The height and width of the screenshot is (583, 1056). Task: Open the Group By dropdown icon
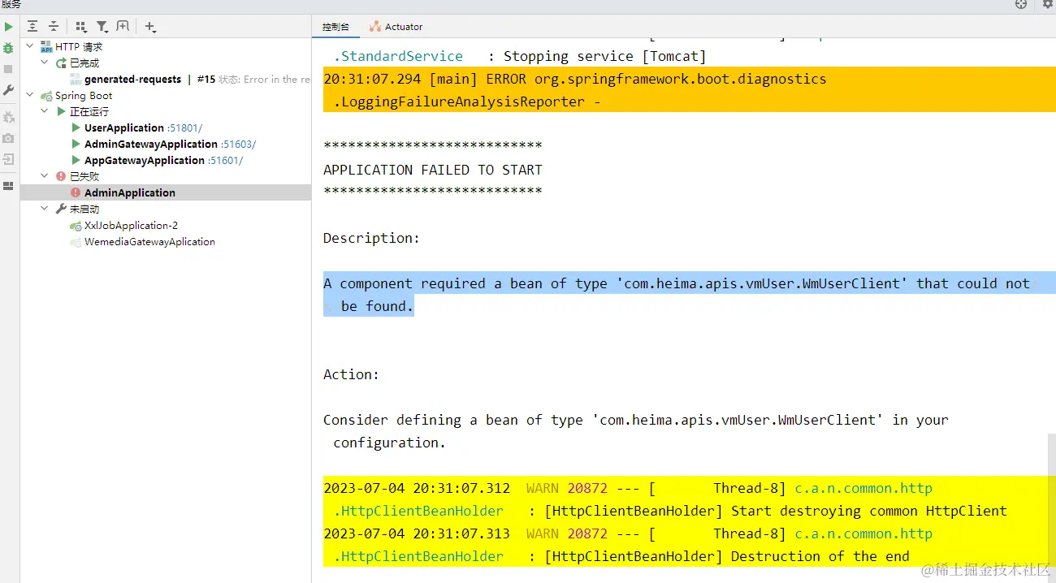pos(81,27)
